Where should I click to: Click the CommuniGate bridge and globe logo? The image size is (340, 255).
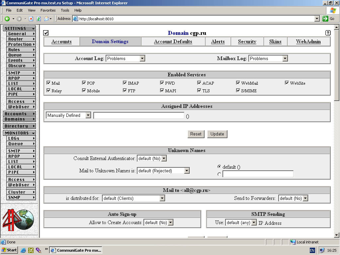coord(18,220)
